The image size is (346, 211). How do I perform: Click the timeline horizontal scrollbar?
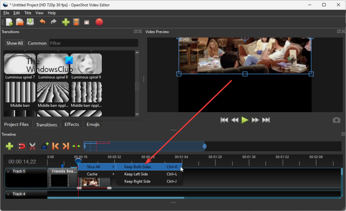tap(116, 198)
